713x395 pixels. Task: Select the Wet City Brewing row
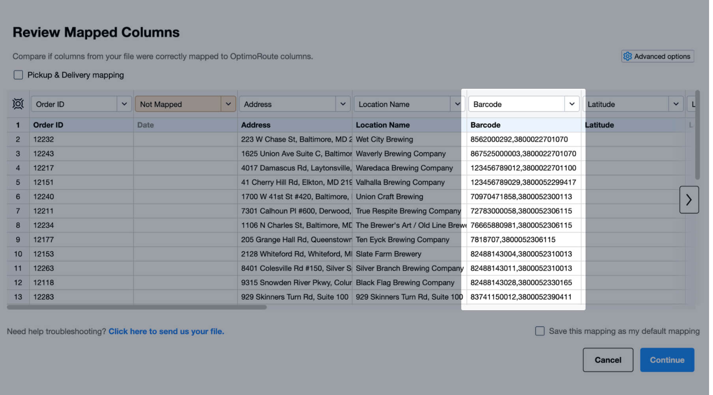click(x=384, y=139)
